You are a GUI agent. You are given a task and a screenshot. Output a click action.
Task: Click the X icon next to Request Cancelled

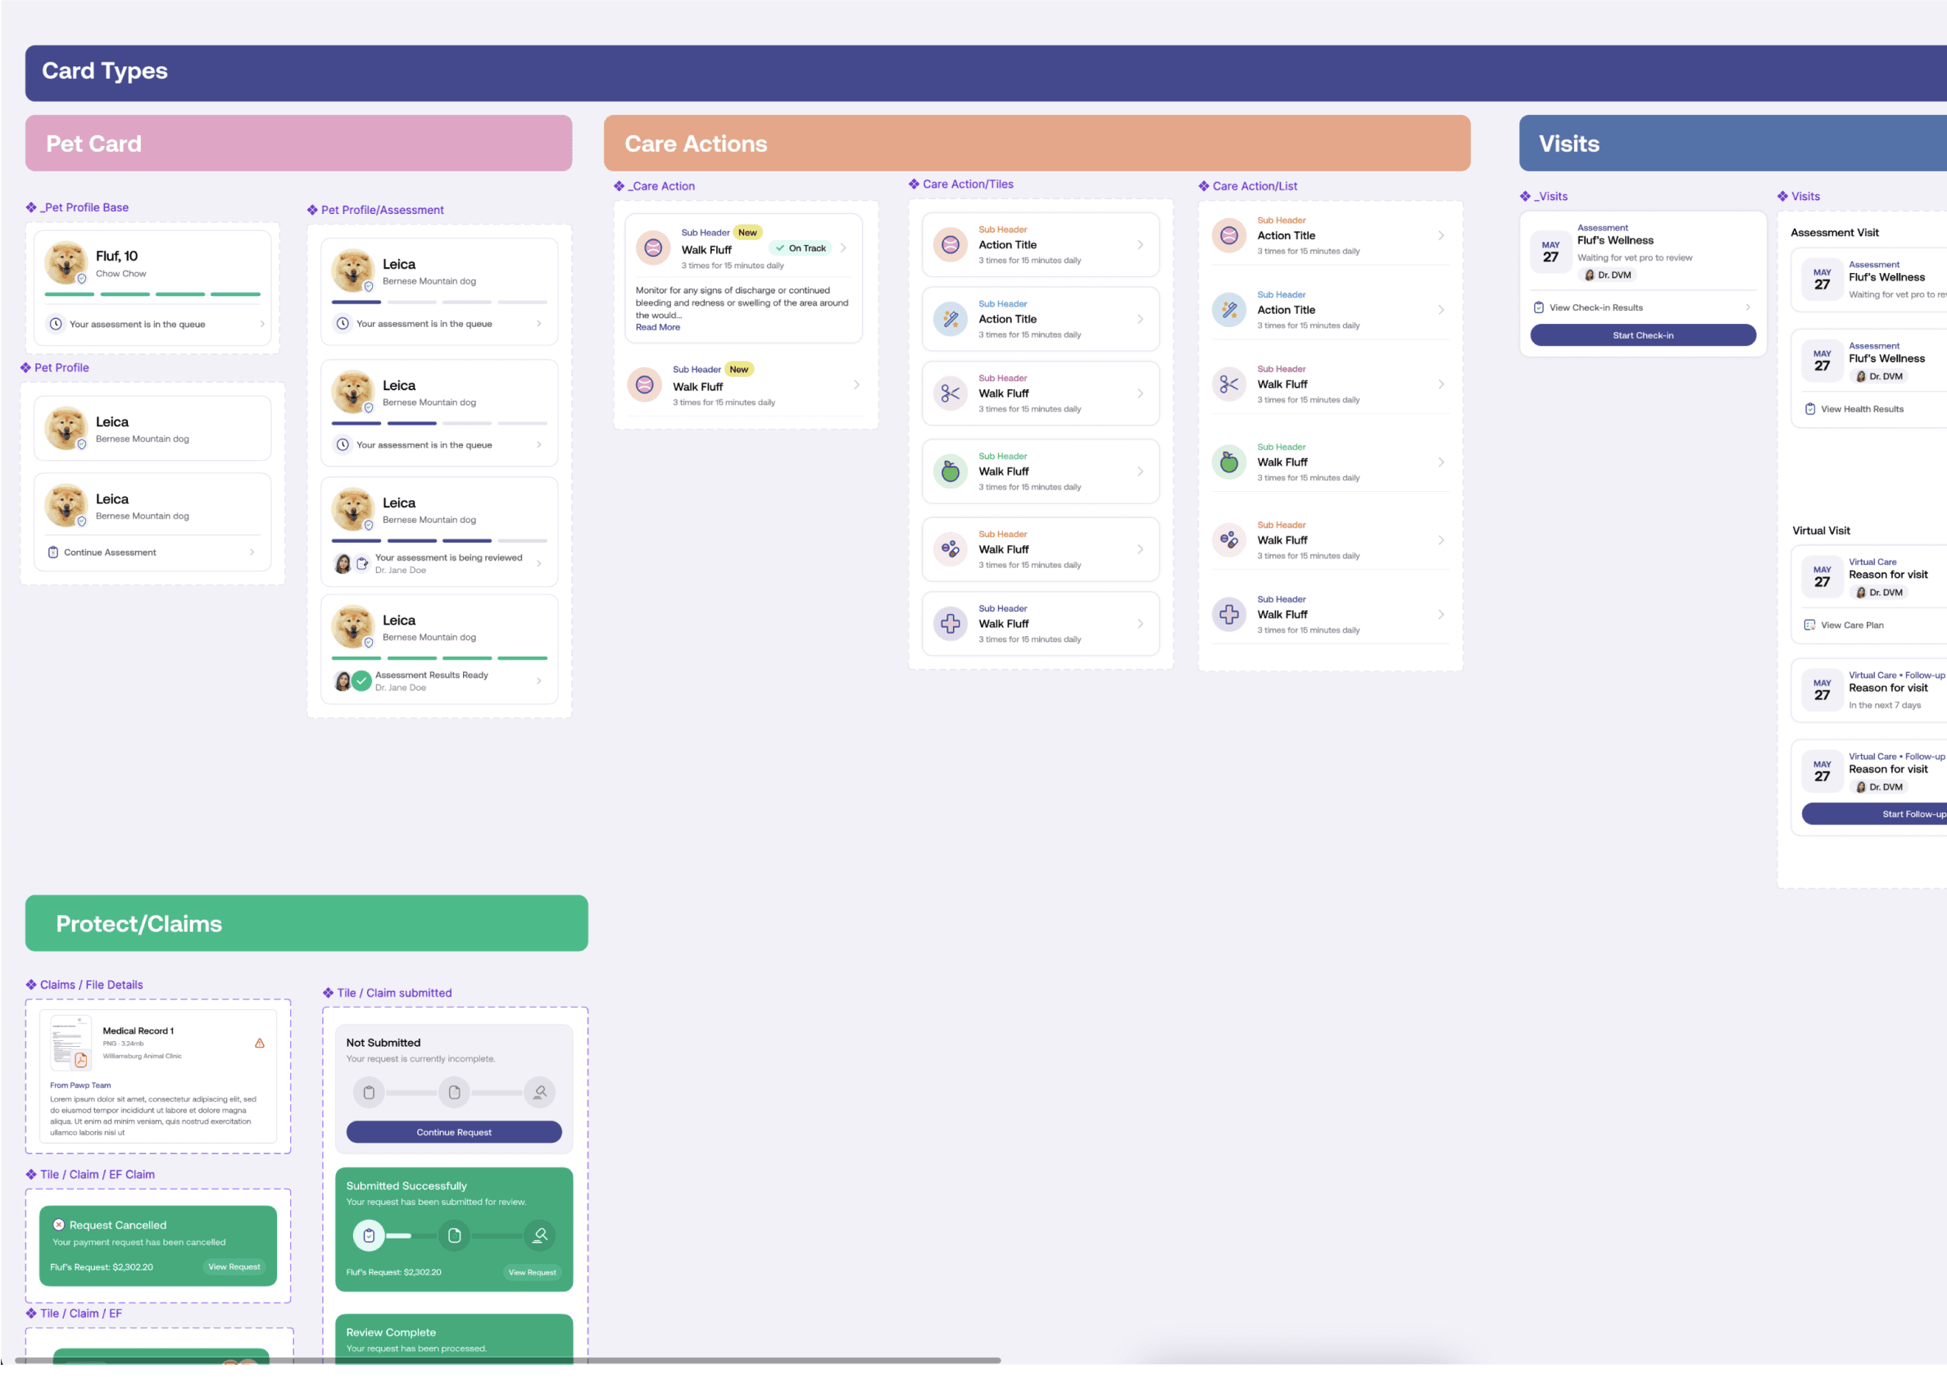click(x=59, y=1225)
